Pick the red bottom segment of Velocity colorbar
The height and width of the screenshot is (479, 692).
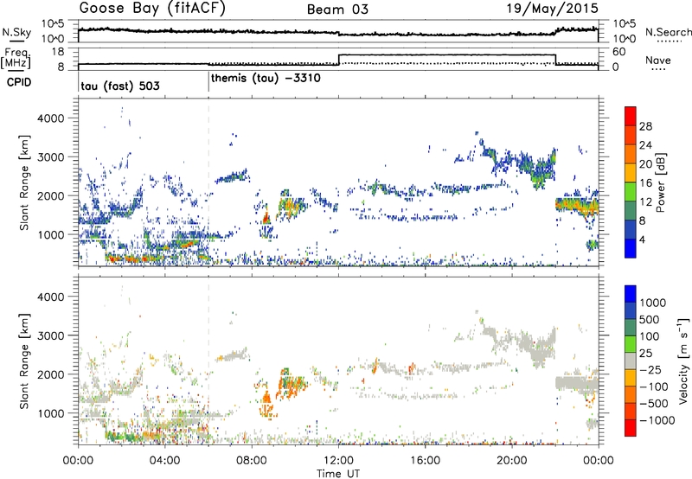pyautogui.click(x=631, y=428)
